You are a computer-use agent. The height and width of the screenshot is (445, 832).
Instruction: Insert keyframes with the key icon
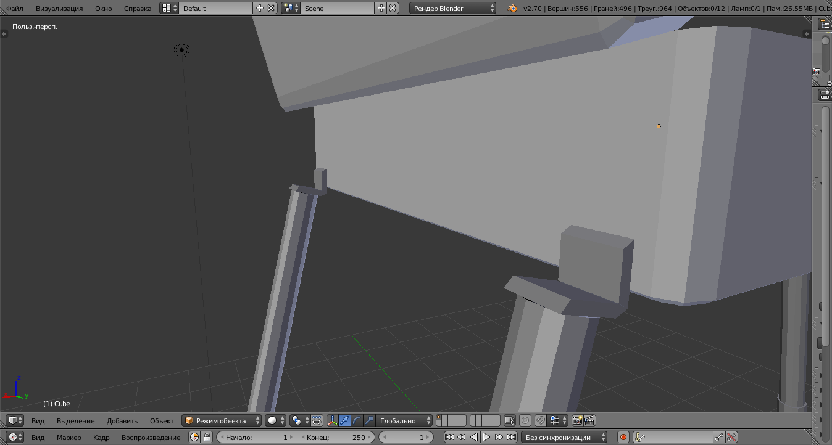[x=719, y=437]
